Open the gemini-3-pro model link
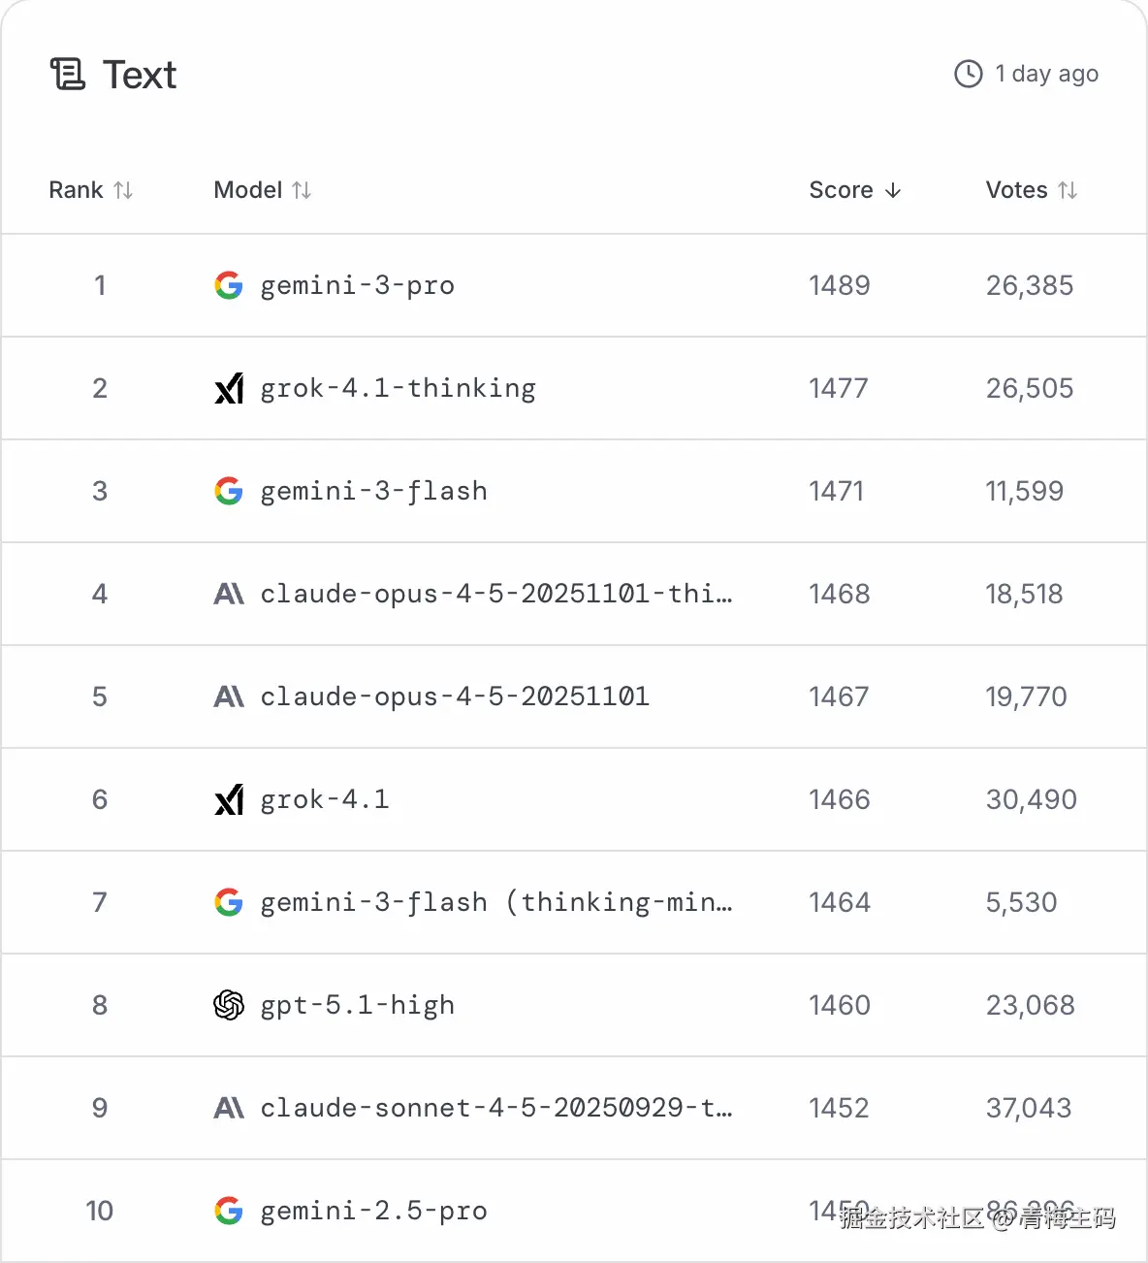 point(357,285)
